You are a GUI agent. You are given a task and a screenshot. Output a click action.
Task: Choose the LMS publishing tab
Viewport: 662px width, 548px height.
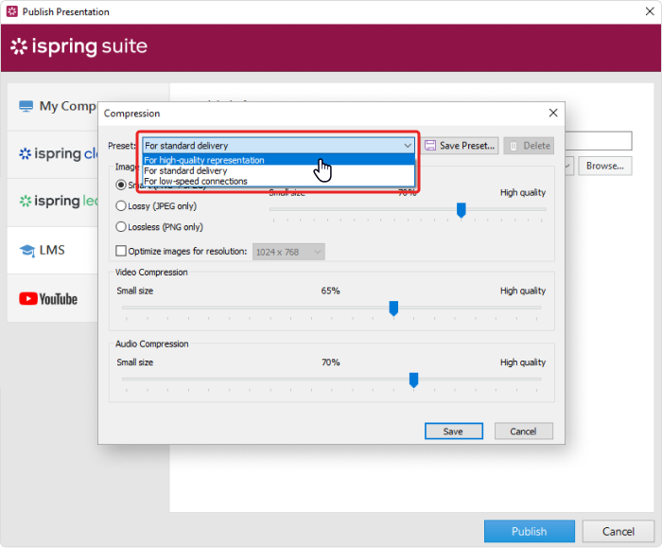(x=53, y=250)
